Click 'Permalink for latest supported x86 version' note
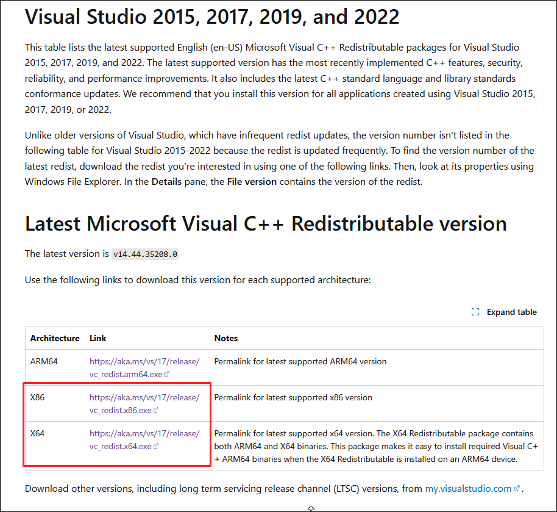The width and height of the screenshot is (557, 512). [x=293, y=397]
